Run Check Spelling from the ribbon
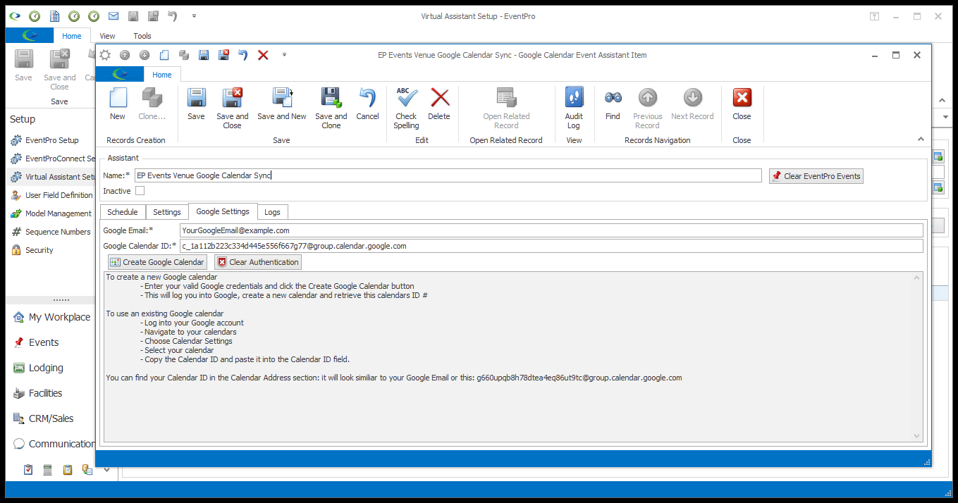958x503 pixels. tap(406, 108)
